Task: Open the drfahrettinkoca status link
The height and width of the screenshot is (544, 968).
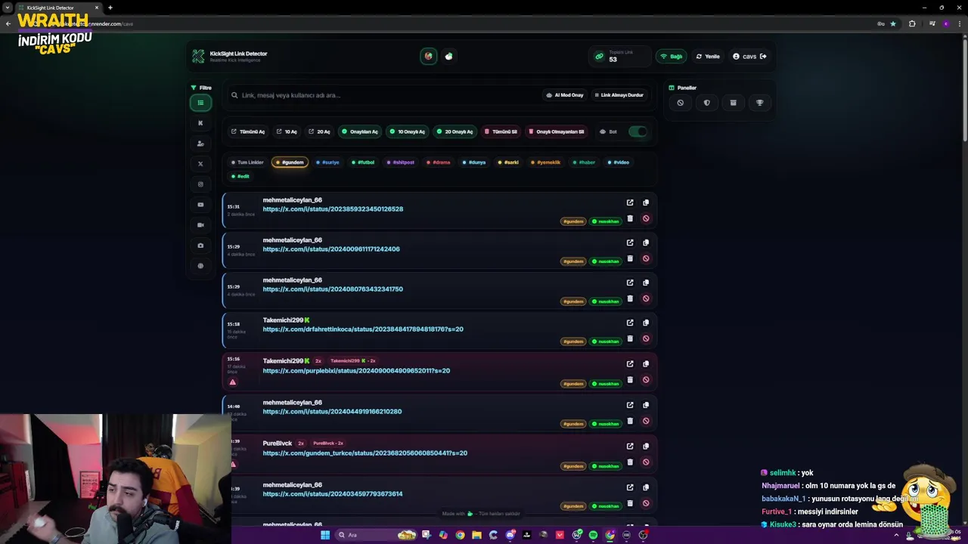Action: pyautogui.click(x=363, y=329)
